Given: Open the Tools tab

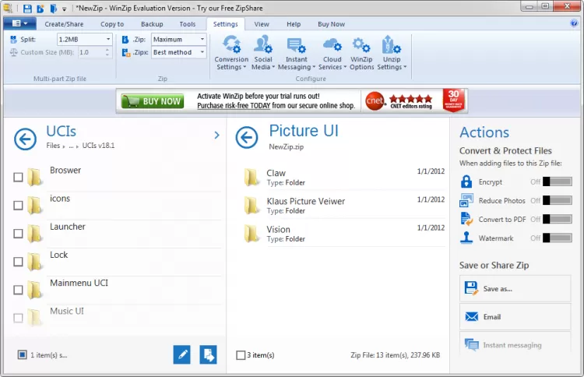Looking at the screenshot, I should pyautogui.click(x=188, y=24).
